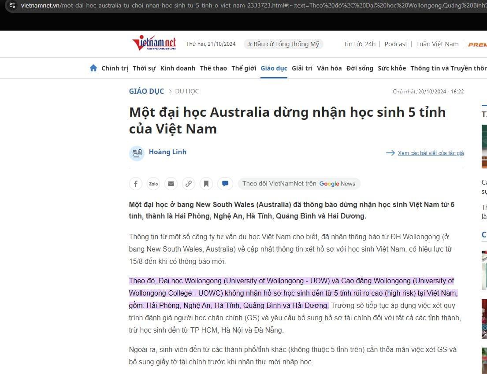
Task: Click the Bầu cử Tổng thống Mỹ hashtag
Action: tap(283, 44)
